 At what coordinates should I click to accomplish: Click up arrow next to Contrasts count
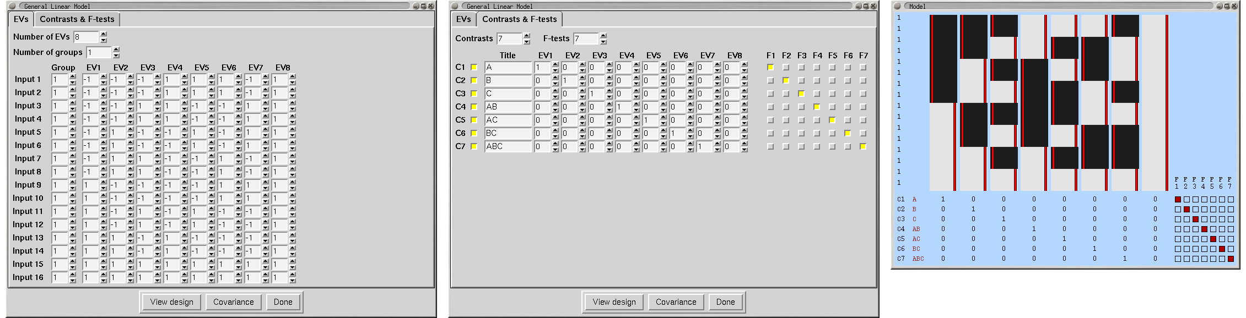point(527,36)
